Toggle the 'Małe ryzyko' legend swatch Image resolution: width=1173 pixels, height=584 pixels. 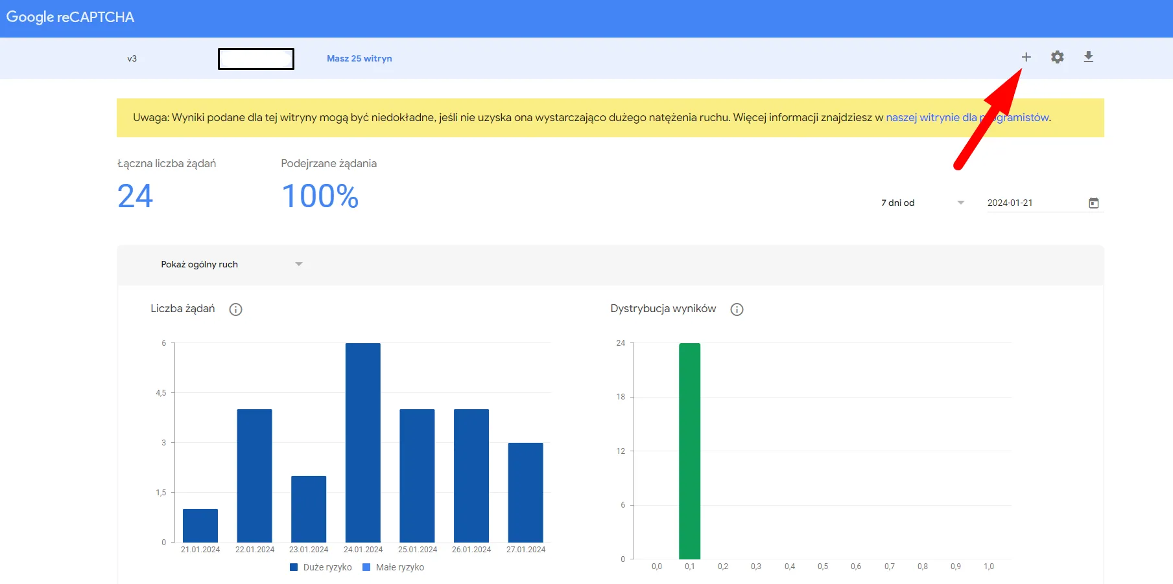click(x=366, y=567)
